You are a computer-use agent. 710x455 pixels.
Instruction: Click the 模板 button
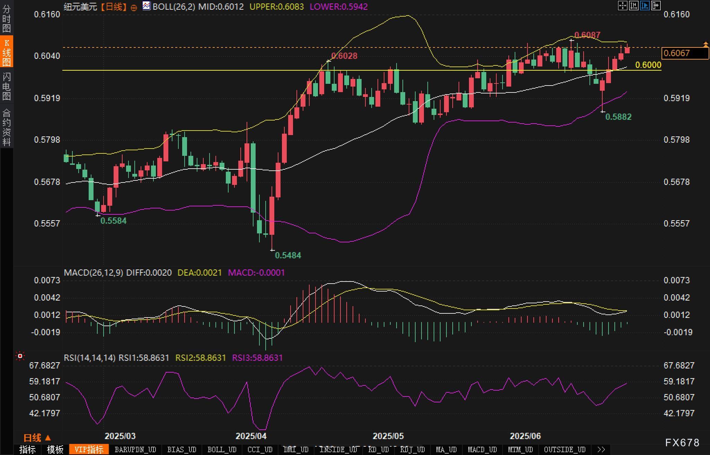55,449
